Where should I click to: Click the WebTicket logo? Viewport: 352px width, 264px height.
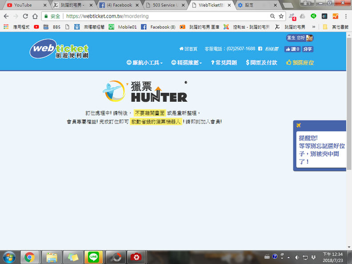pyautogui.click(x=59, y=49)
